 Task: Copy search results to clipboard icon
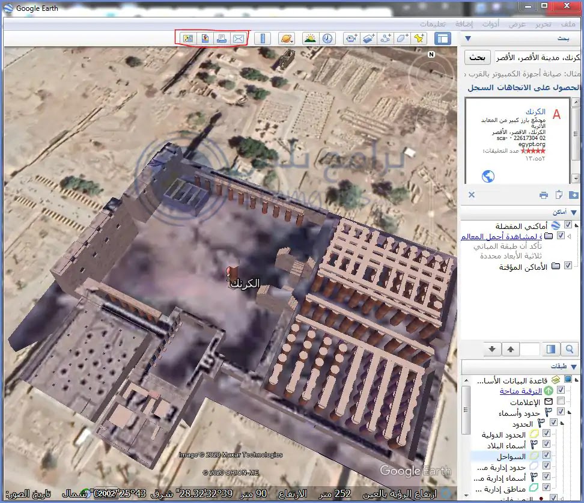[x=559, y=195]
